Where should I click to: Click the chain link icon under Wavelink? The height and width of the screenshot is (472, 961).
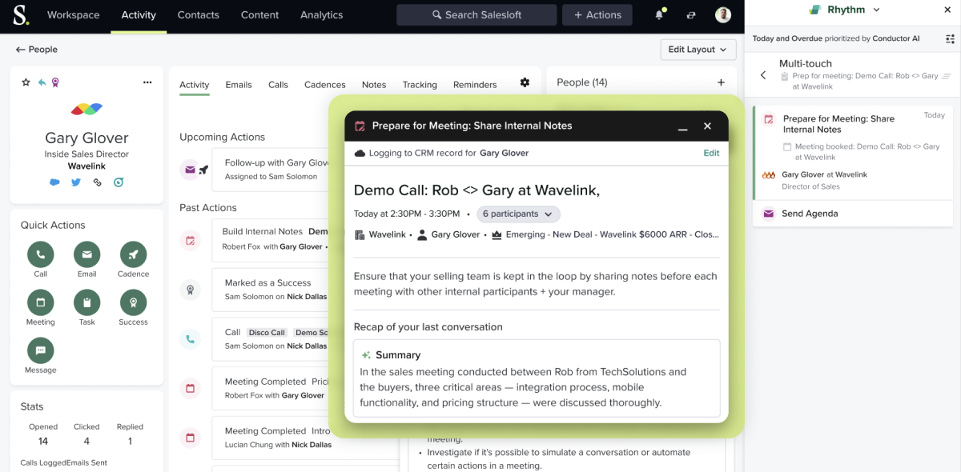point(98,182)
